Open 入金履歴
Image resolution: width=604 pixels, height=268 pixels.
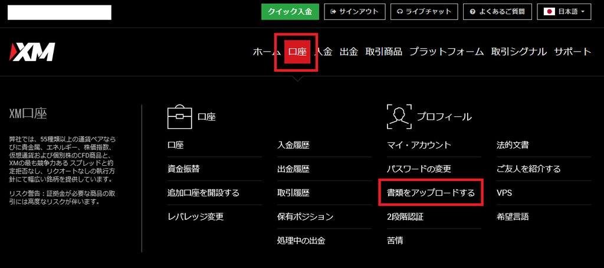tap(293, 145)
